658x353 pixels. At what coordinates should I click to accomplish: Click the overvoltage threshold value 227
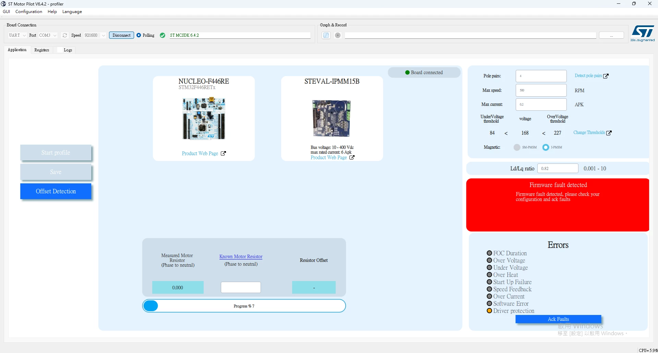click(558, 133)
